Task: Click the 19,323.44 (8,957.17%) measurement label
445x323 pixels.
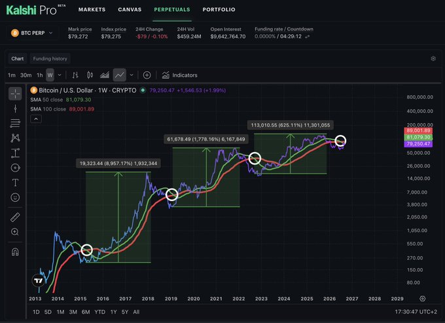Action: [118, 163]
